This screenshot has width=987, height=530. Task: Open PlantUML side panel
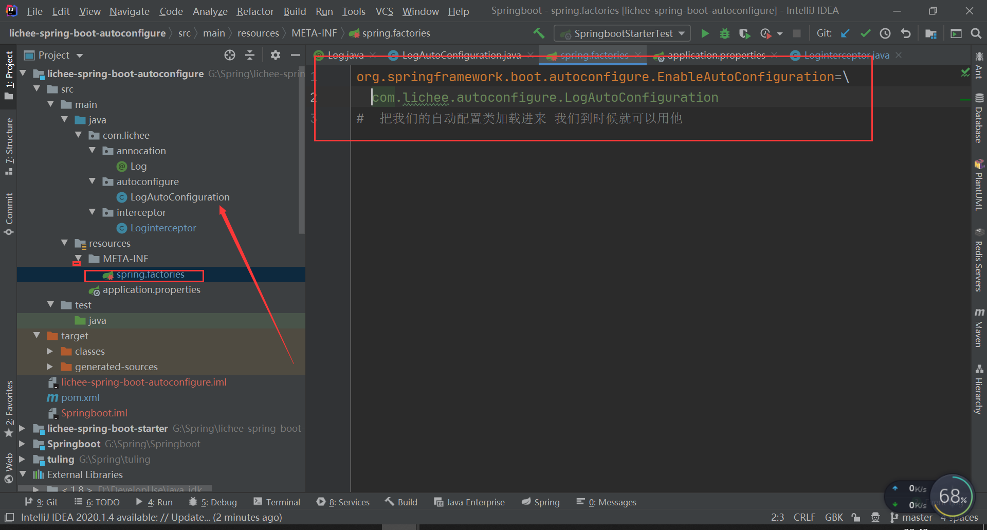(x=979, y=185)
